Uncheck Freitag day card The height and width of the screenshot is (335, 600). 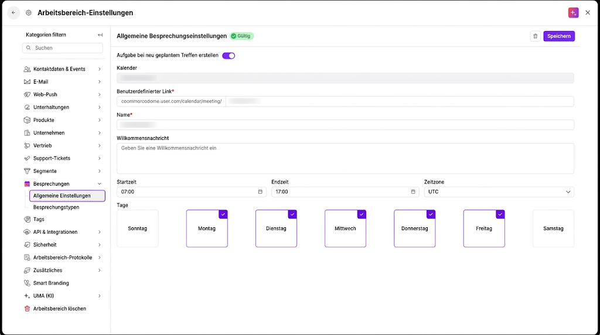pos(484,228)
